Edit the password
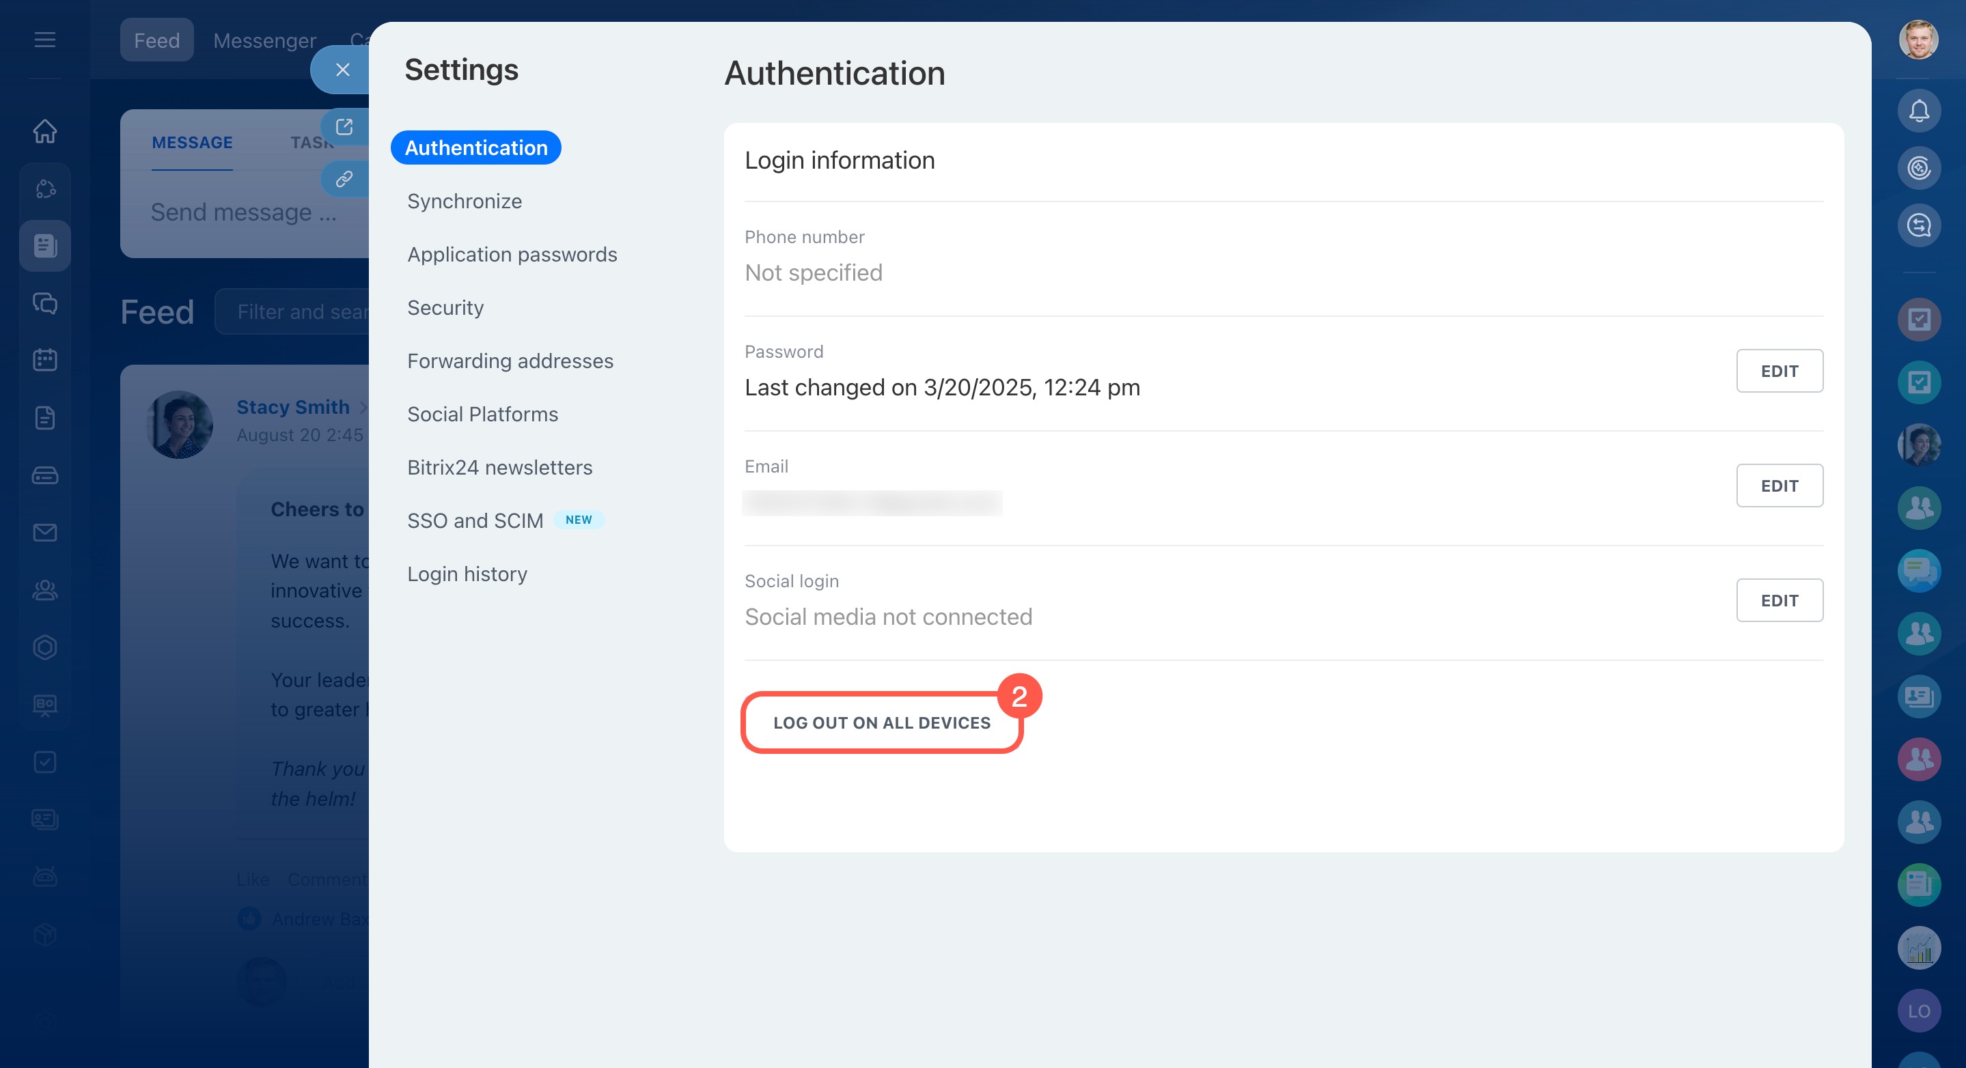This screenshot has width=1966, height=1068. (1778, 371)
